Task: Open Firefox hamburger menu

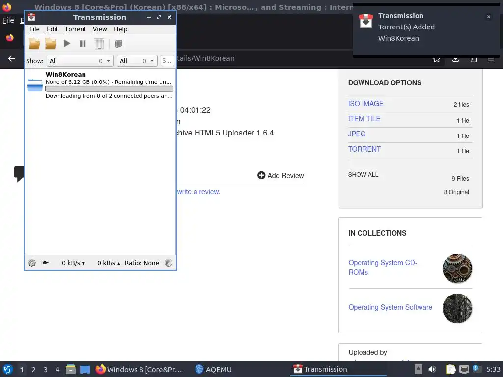Action: [491, 59]
